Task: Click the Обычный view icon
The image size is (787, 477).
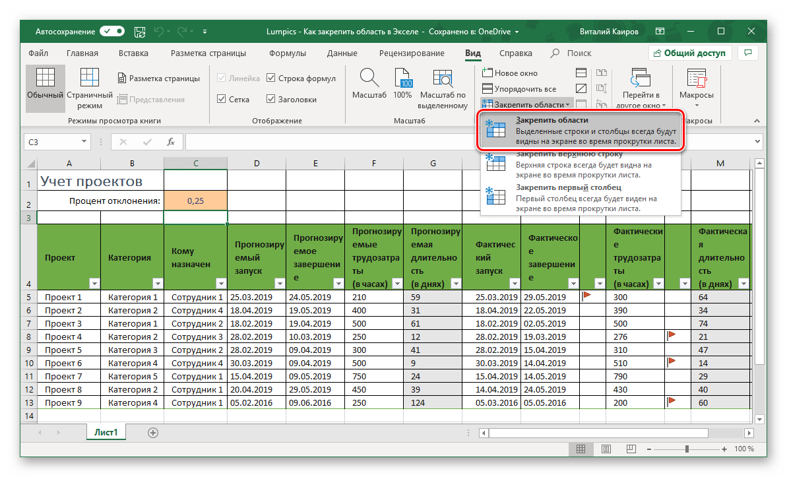Action: point(45,78)
